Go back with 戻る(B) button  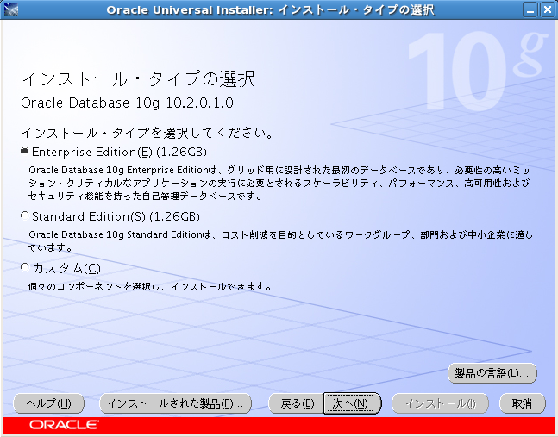[x=296, y=403]
